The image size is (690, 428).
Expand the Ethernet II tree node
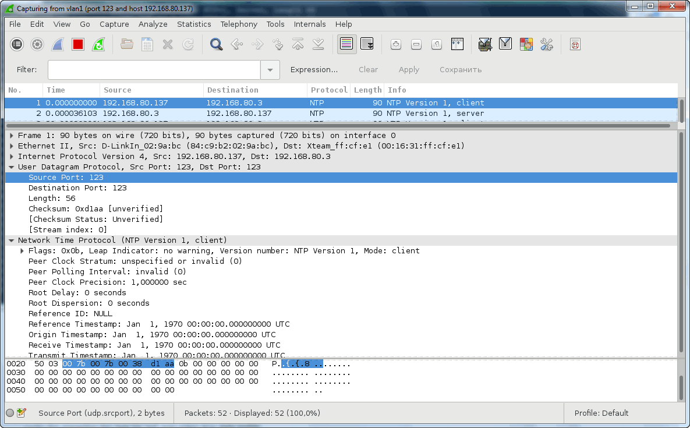(12, 146)
